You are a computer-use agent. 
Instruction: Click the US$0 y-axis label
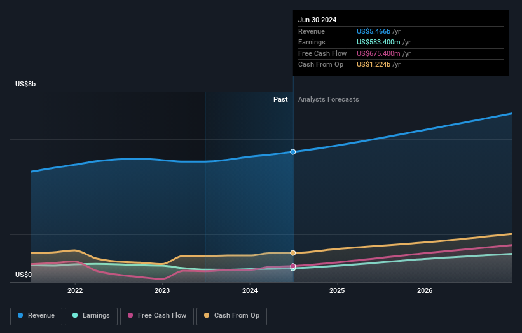point(24,275)
